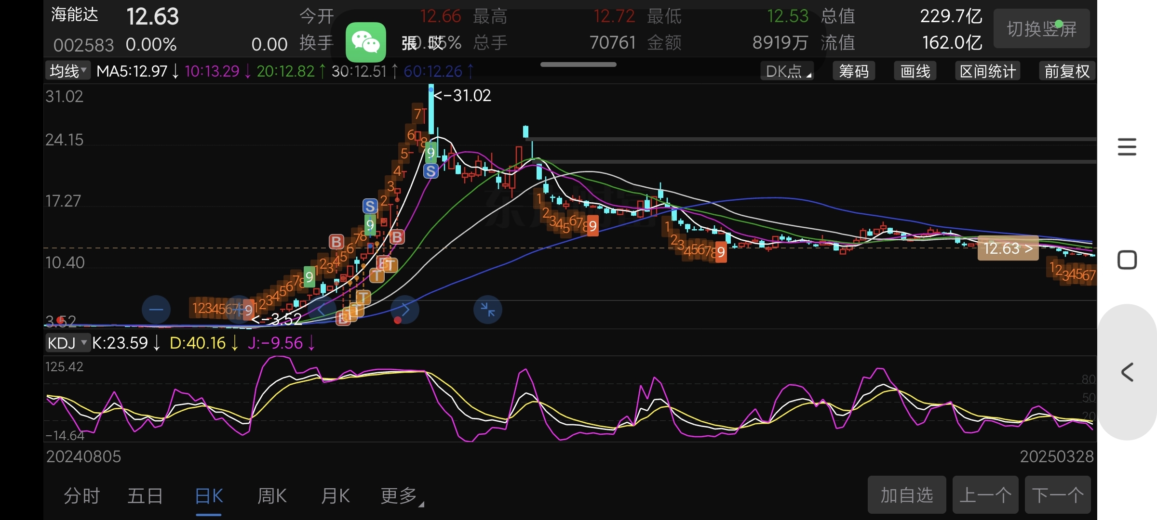
Task: Switch to 五日 tab
Action: point(145,495)
